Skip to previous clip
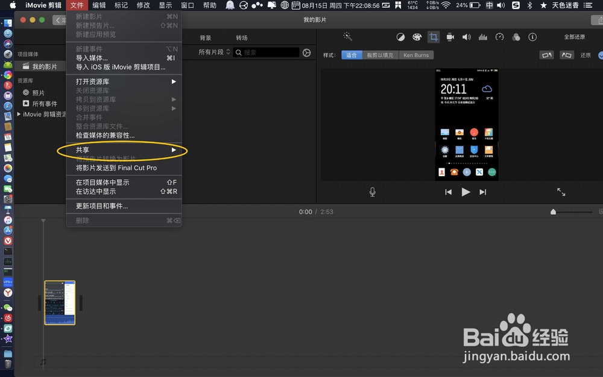Screen dimensions: 603x377 (449, 192)
